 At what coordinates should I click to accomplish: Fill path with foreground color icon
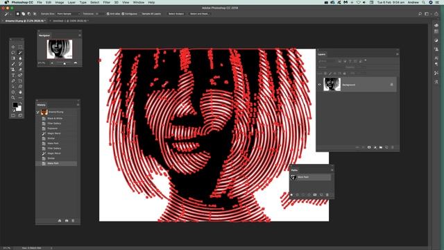pyautogui.click(x=291, y=194)
